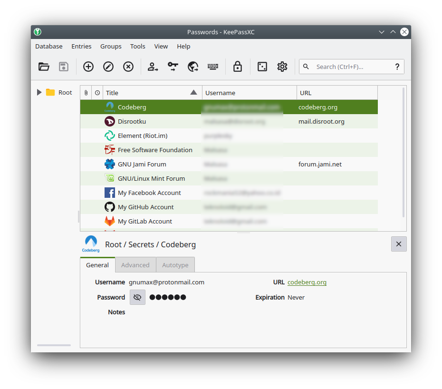Open the codeberg.org URL link
This screenshot has width=442, height=389.
pos(307,282)
